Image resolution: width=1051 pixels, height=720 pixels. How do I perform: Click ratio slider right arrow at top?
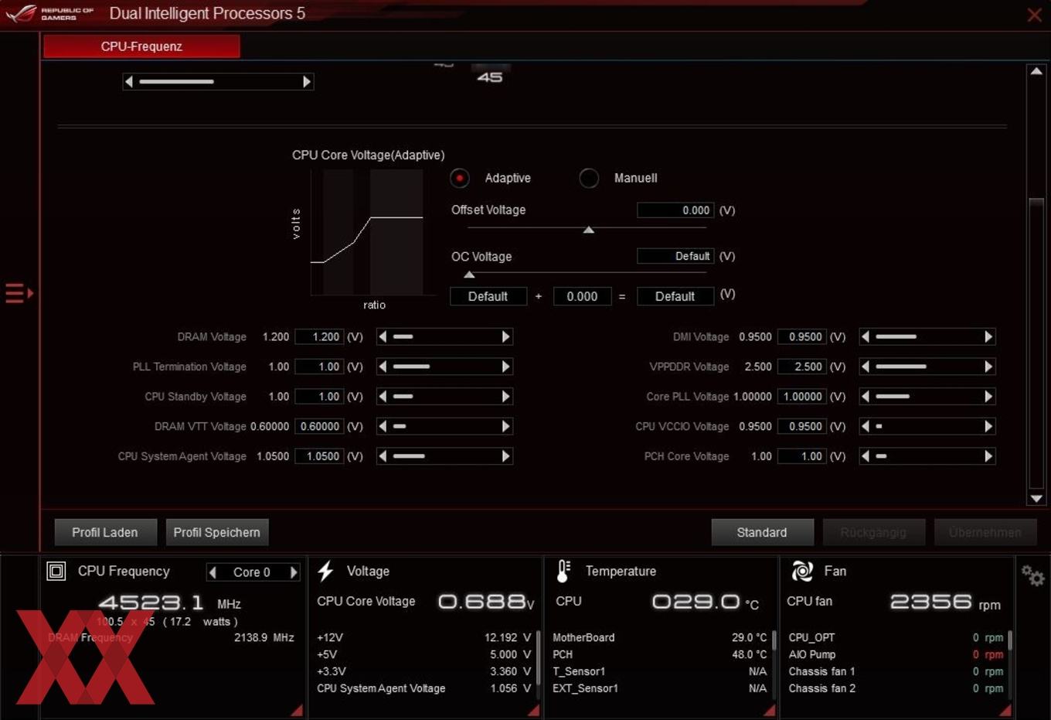(307, 81)
